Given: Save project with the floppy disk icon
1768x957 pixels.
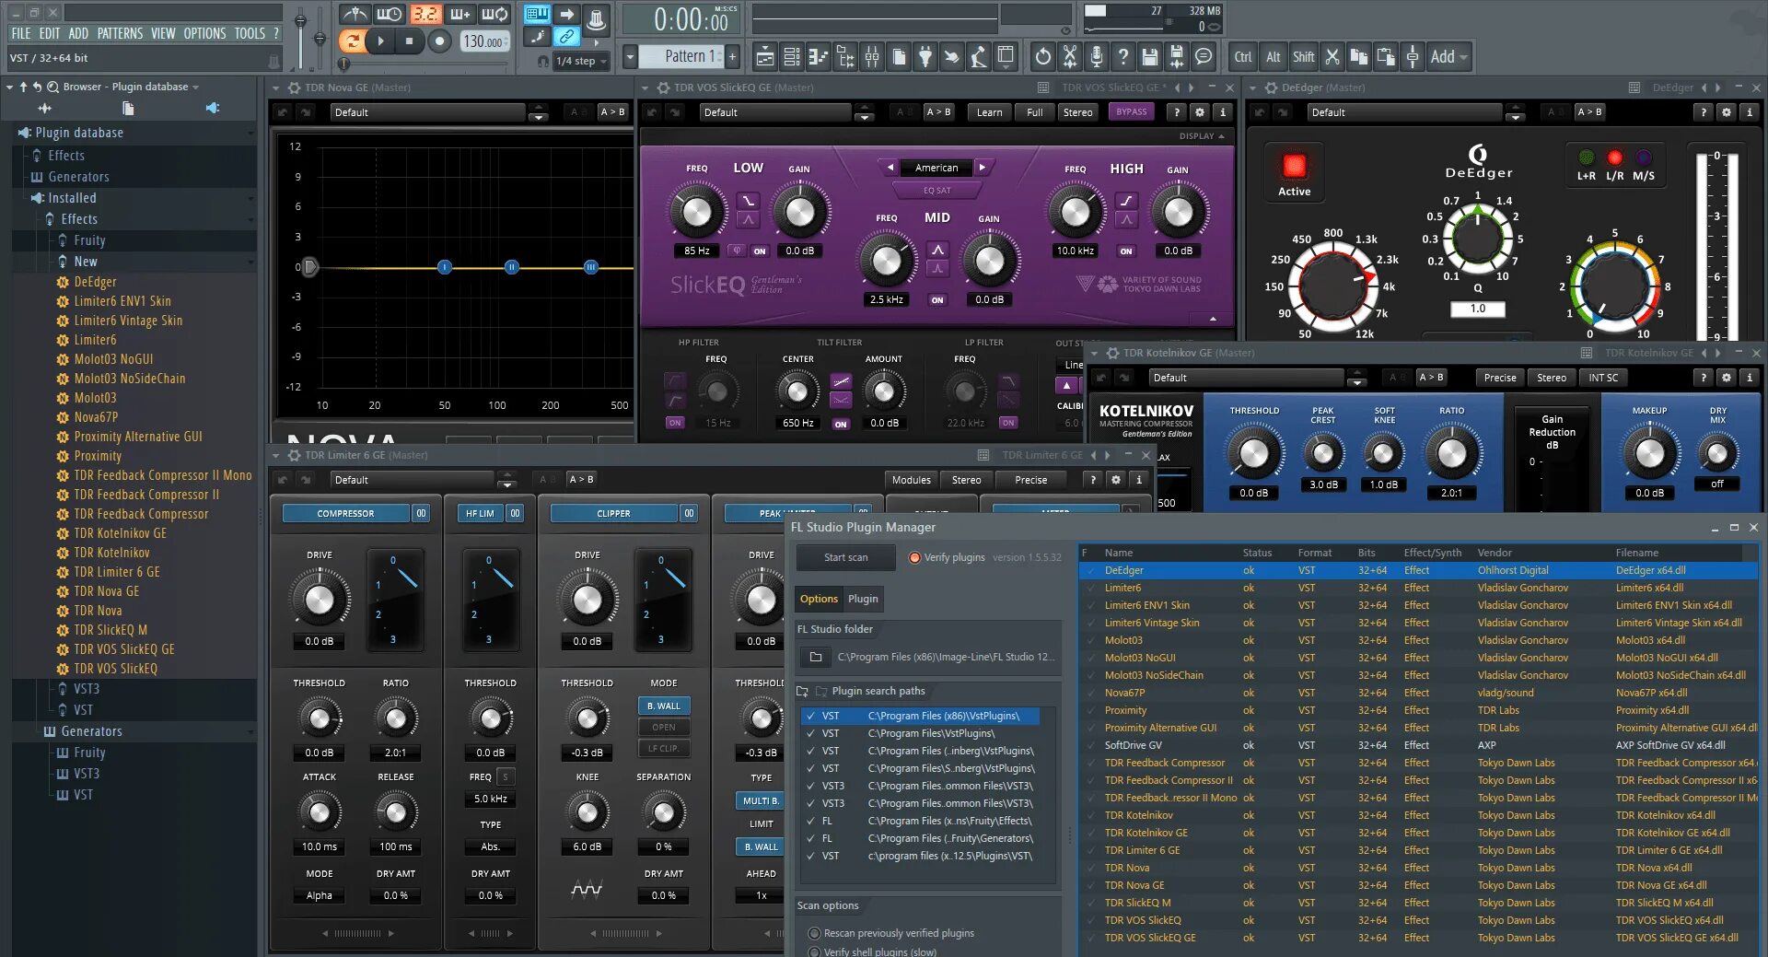Looking at the screenshot, I should pyautogui.click(x=1149, y=57).
